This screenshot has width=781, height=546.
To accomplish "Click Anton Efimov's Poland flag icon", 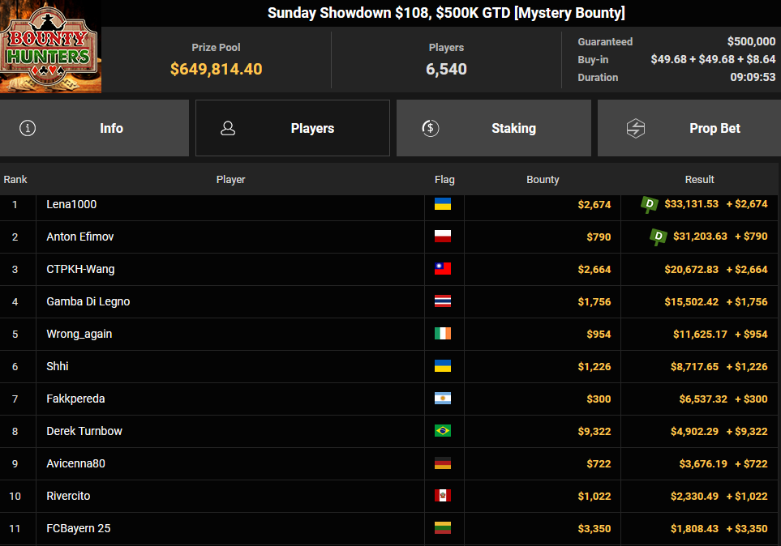I will point(443,237).
